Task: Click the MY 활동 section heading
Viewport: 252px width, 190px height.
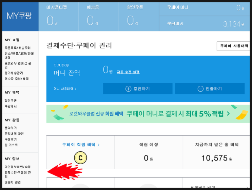Action: tap(12, 120)
